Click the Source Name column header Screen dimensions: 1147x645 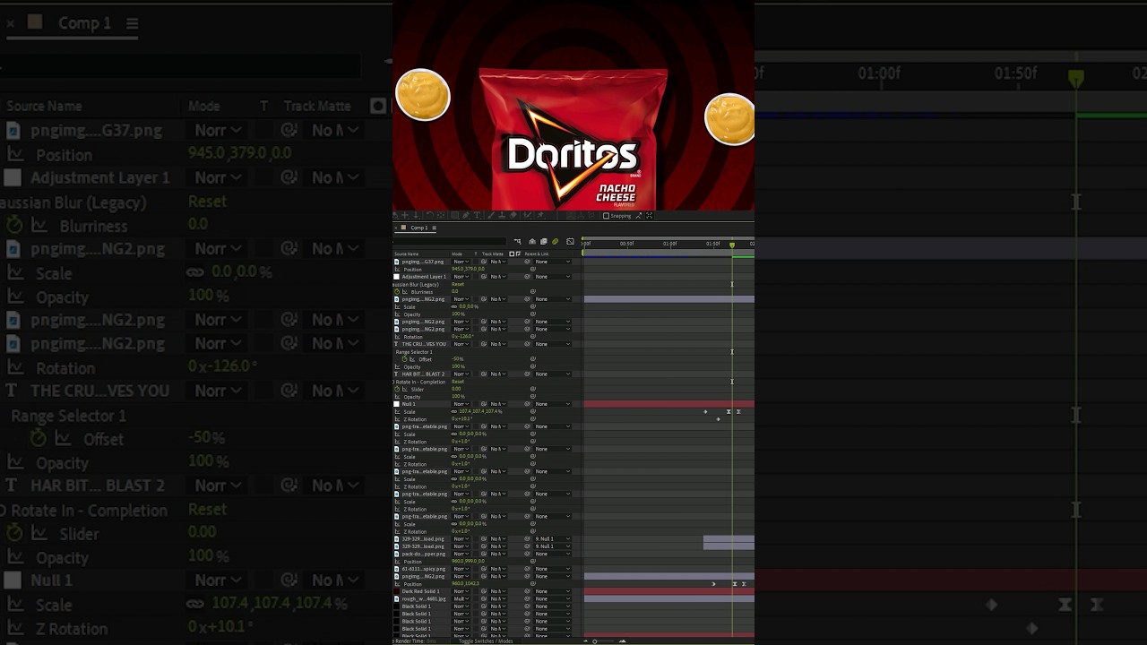[x=406, y=254]
